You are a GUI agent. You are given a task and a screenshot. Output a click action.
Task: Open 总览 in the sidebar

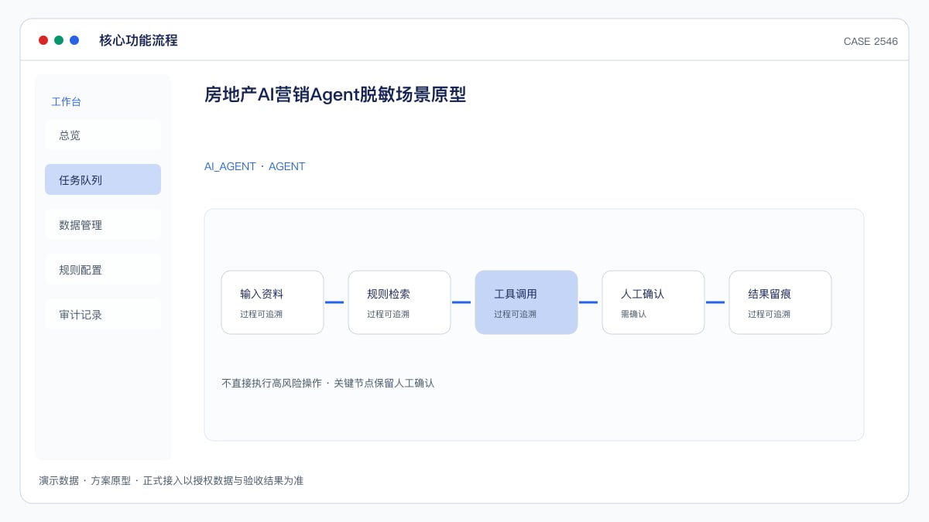point(103,135)
